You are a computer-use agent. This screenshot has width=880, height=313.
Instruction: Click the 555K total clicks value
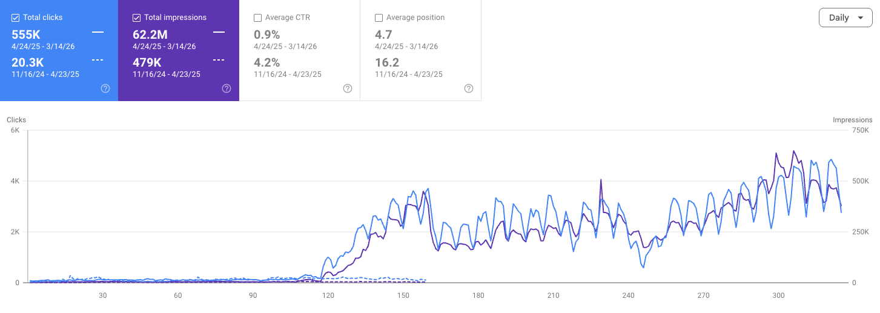click(26, 35)
